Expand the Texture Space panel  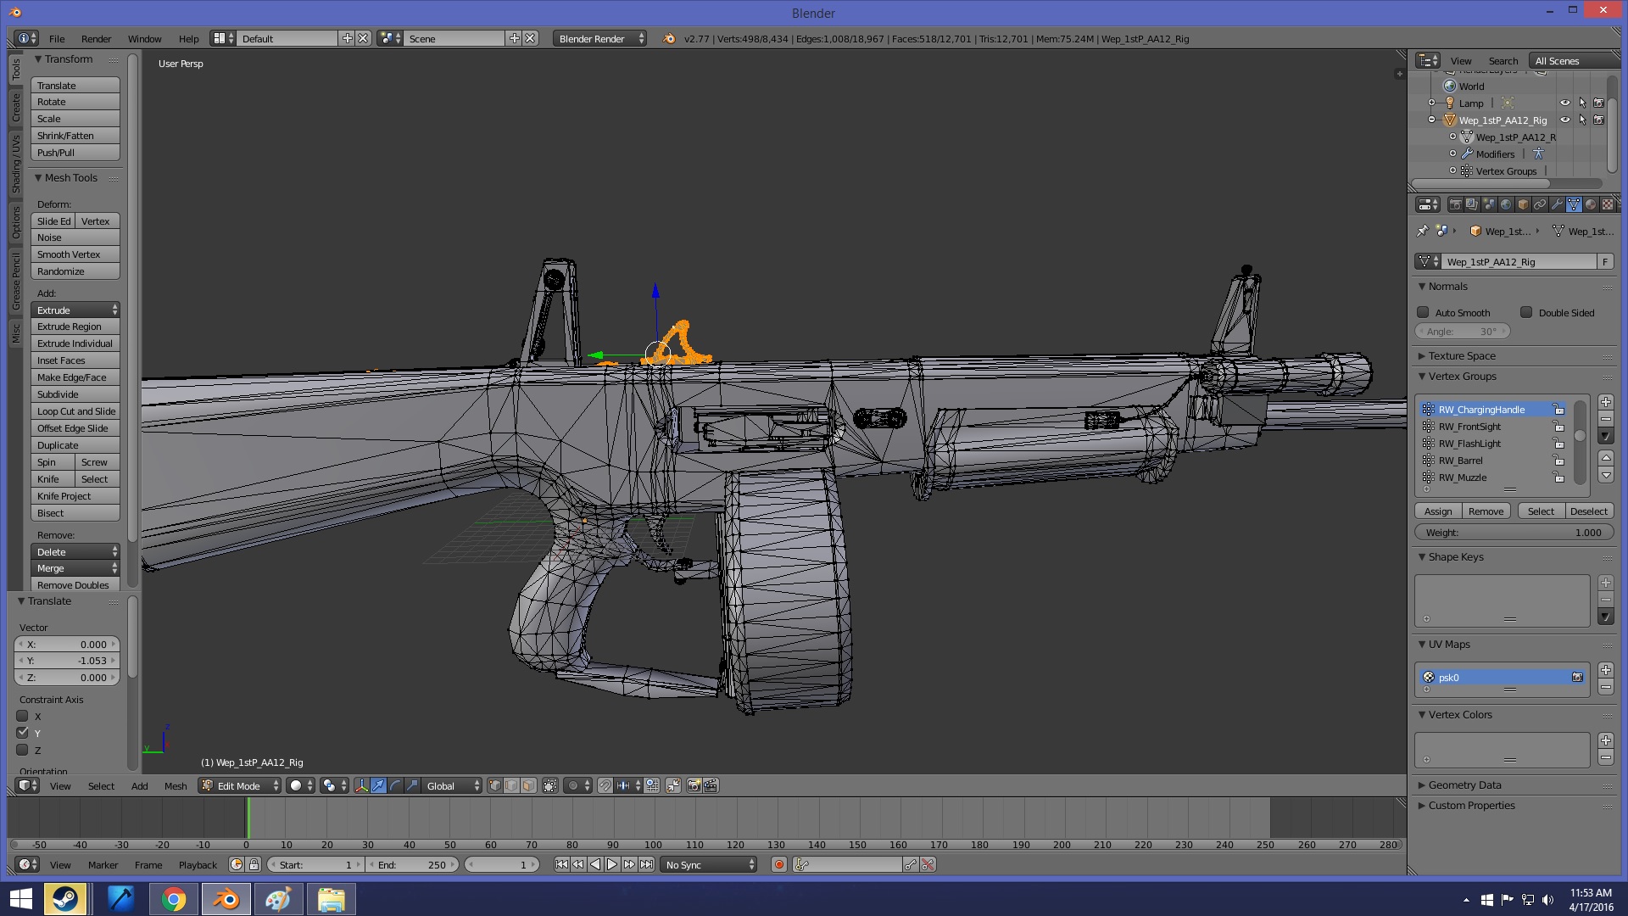point(1462,355)
